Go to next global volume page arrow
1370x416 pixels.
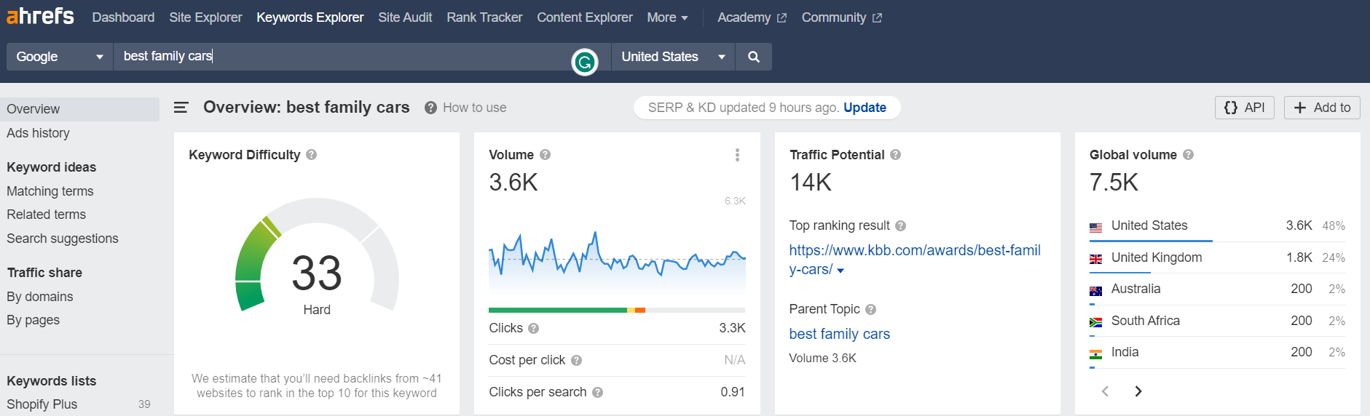click(x=1138, y=391)
